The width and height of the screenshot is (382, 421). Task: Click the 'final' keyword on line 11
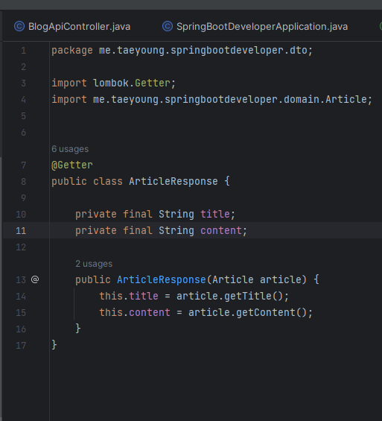click(x=138, y=231)
